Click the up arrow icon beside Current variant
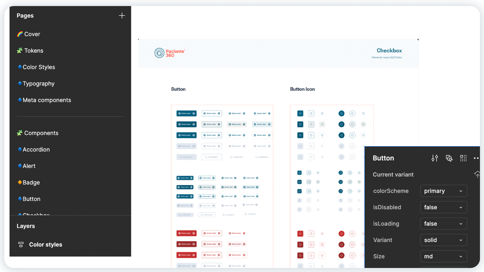Viewport: 484px width, 272px height. point(477,174)
